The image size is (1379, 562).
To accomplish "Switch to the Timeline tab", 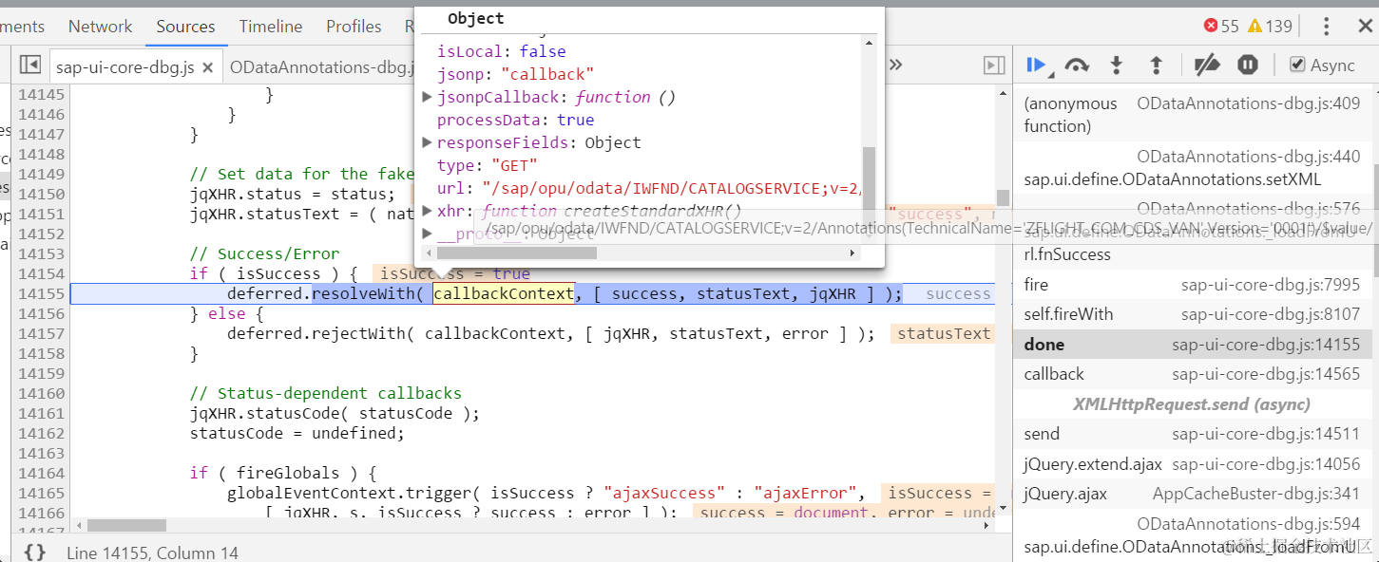I will coord(270,27).
